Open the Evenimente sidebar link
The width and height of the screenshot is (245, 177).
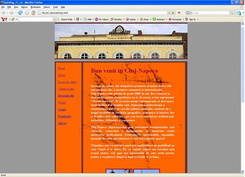64,117
